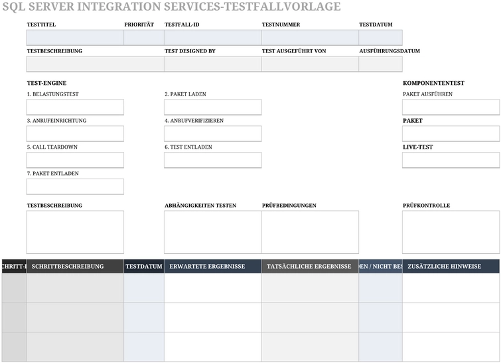Select the SCHRITTBESCHREIBUNG column header

[x=75, y=266]
